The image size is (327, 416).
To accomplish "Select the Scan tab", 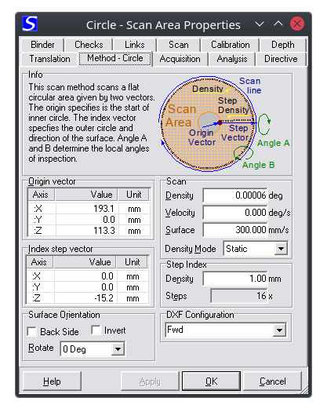I will tap(179, 45).
